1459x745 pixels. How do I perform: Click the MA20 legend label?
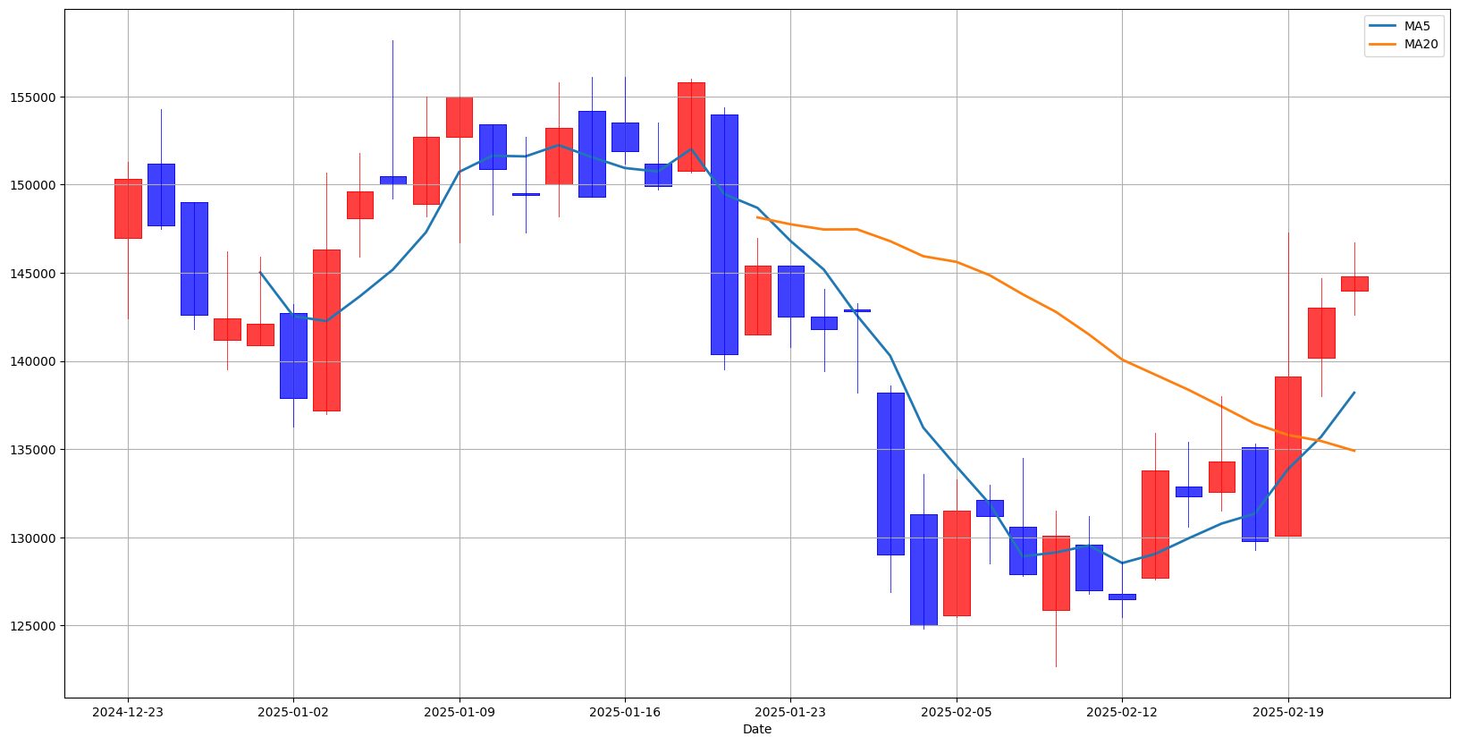(x=1421, y=44)
